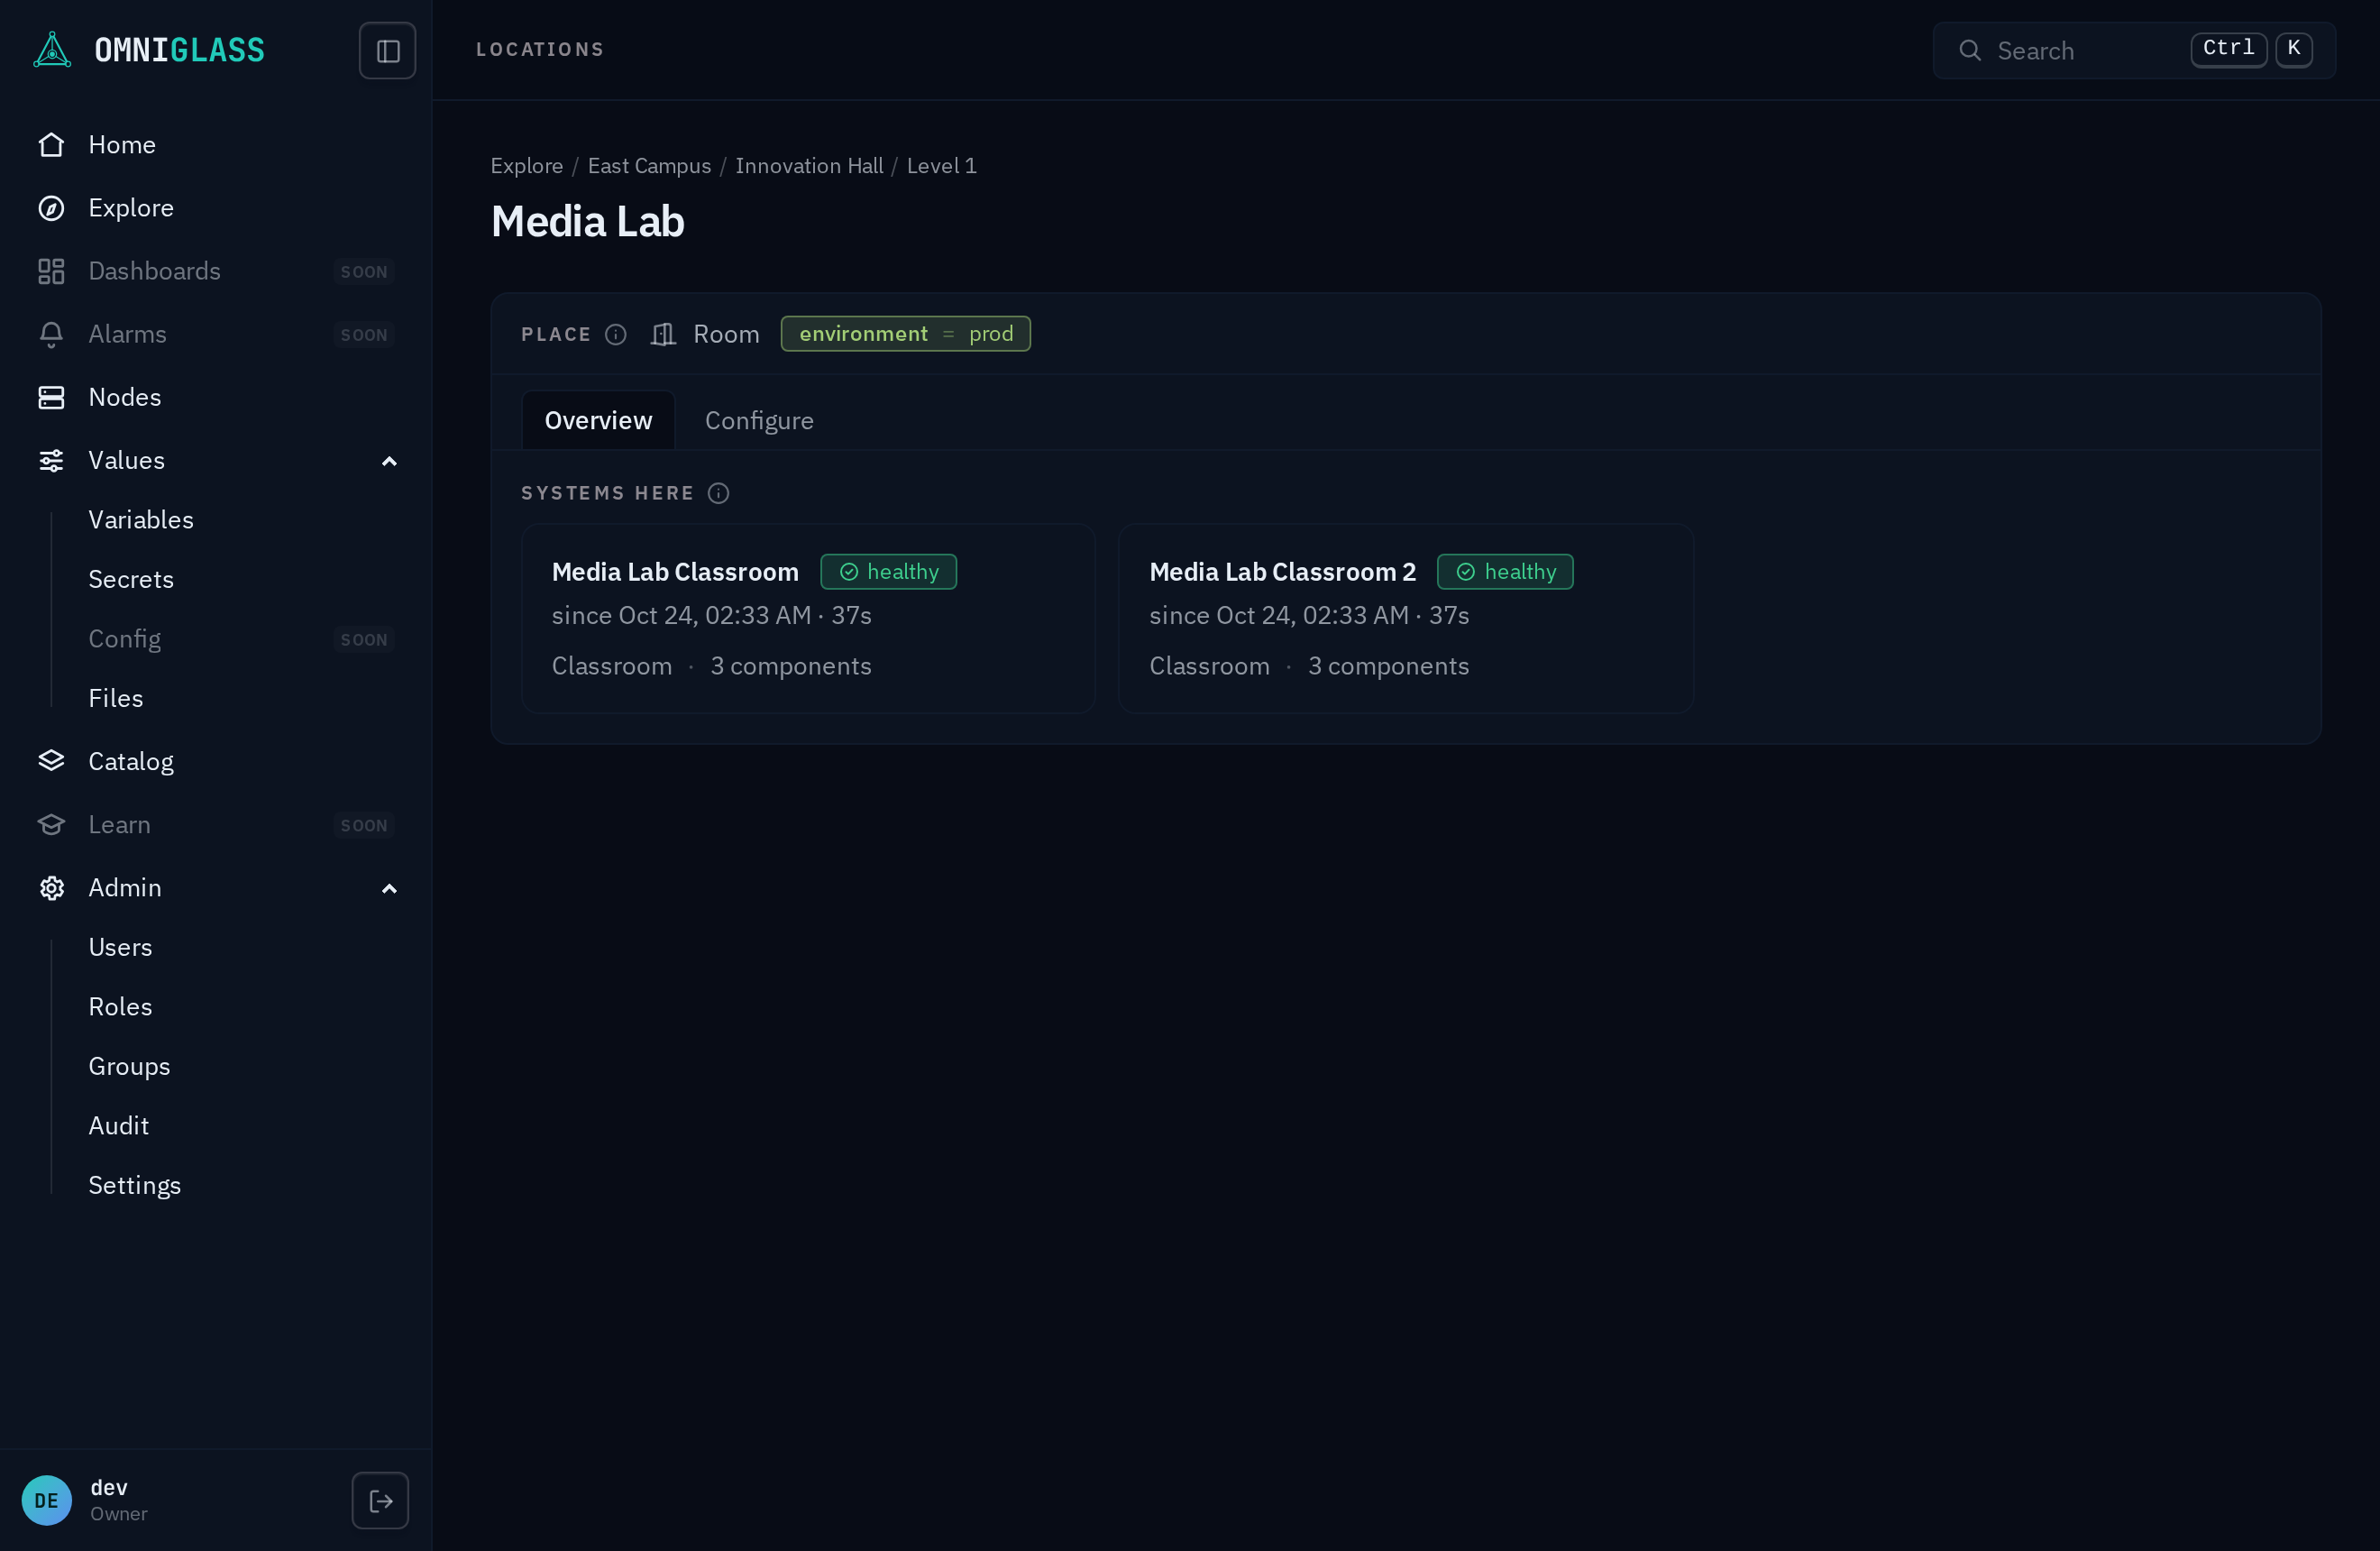2380x1551 pixels.
Task: Click healthy badge on Media Lab Classroom 2
Action: tap(1505, 572)
